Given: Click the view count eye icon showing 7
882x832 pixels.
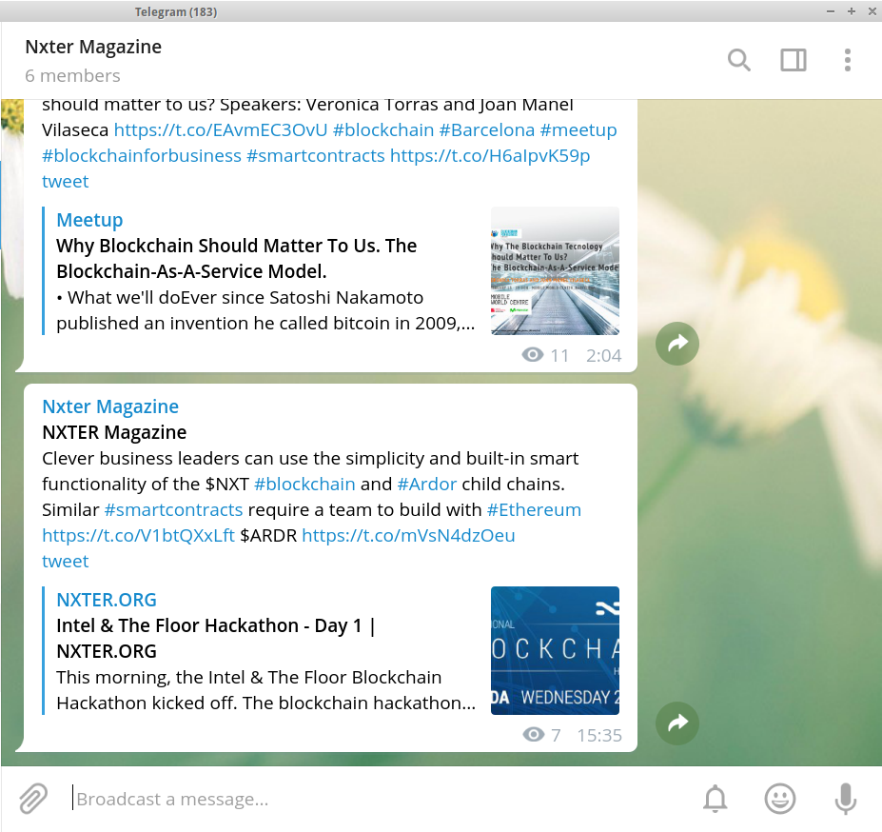Looking at the screenshot, I should coord(533,735).
